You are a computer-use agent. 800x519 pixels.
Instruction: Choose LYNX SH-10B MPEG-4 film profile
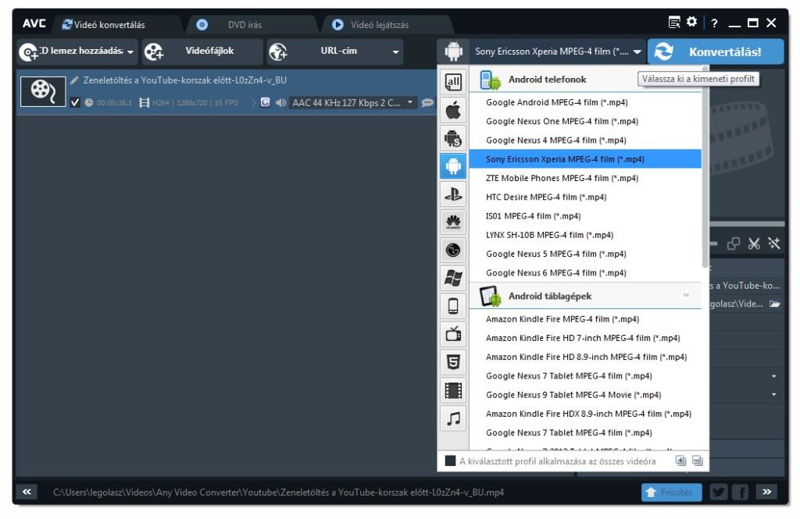tap(585, 234)
